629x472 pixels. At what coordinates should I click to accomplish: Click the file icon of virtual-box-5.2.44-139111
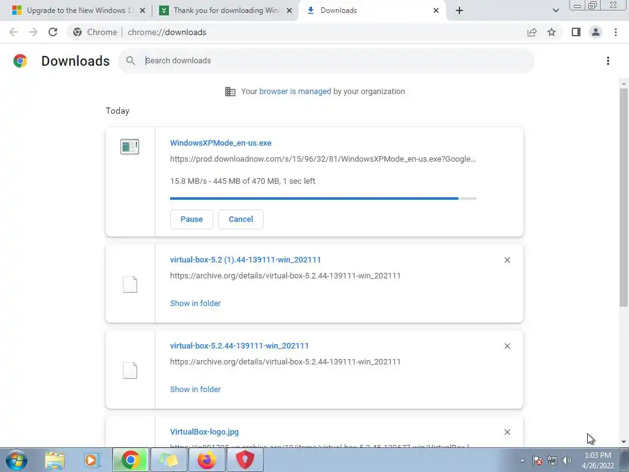click(x=130, y=370)
